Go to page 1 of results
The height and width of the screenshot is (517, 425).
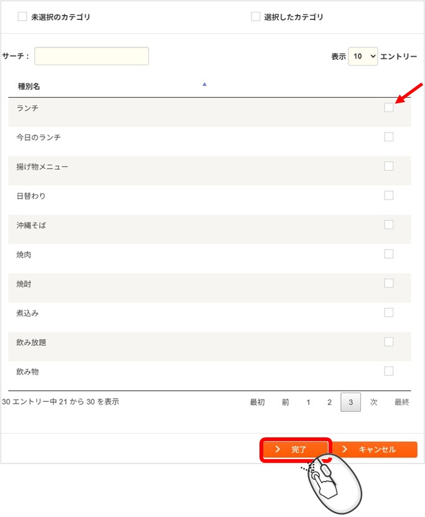308,403
